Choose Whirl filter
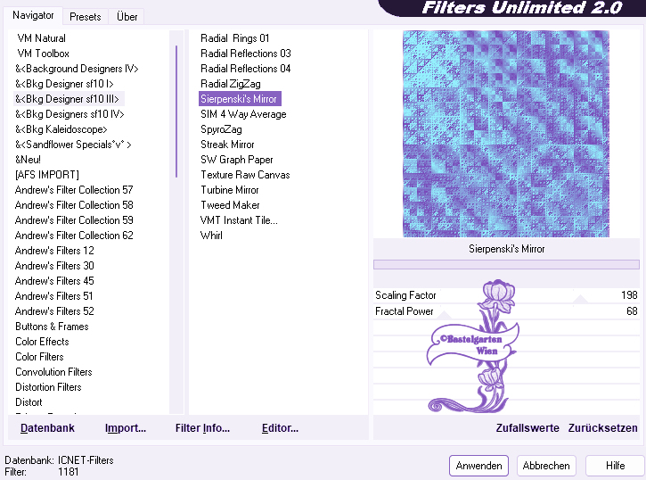646x480 pixels. point(211,236)
